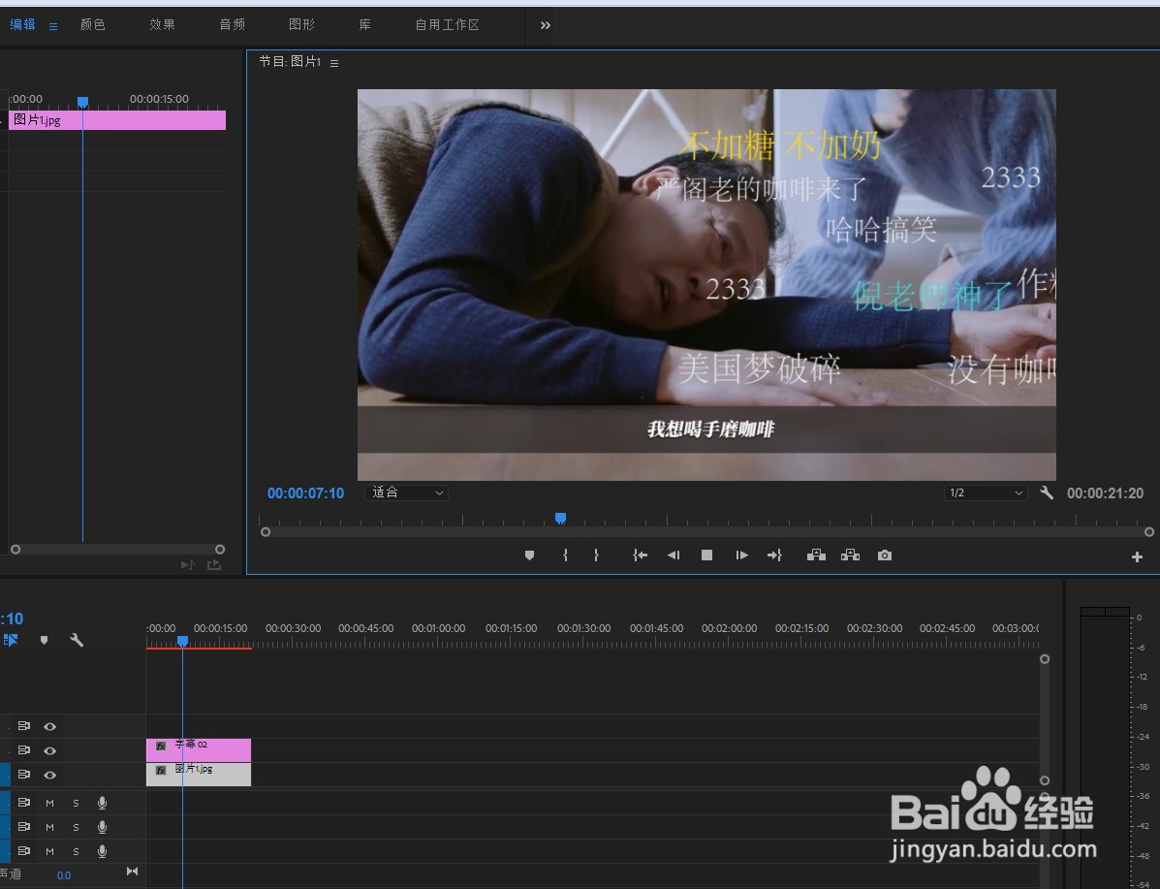Stop playback with the square button
This screenshot has width=1160, height=889.
tap(706, 556)
